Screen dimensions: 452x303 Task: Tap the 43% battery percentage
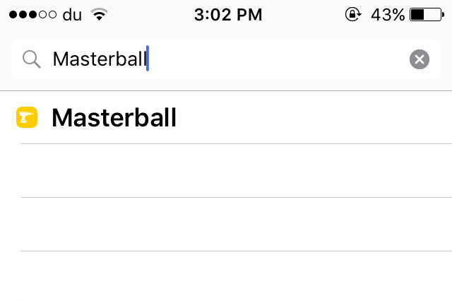pyautogui.click(x=388, y=15)
